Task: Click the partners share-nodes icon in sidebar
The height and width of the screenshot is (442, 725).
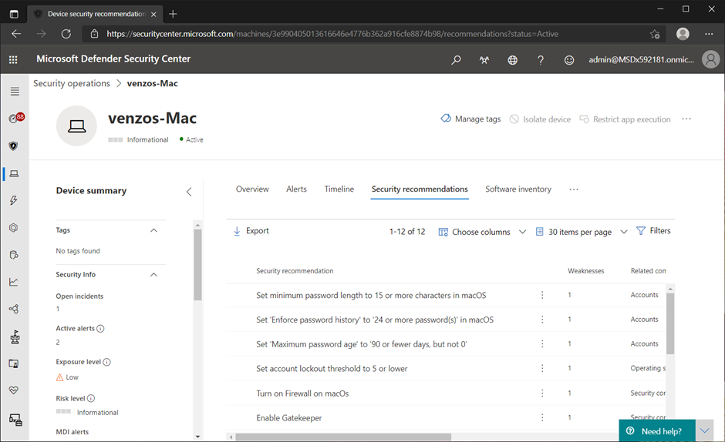Action: 13,309
